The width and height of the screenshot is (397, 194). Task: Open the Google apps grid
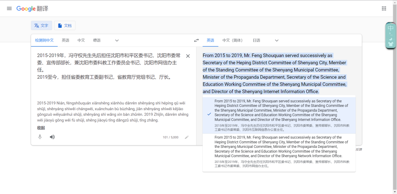[384, 8]
